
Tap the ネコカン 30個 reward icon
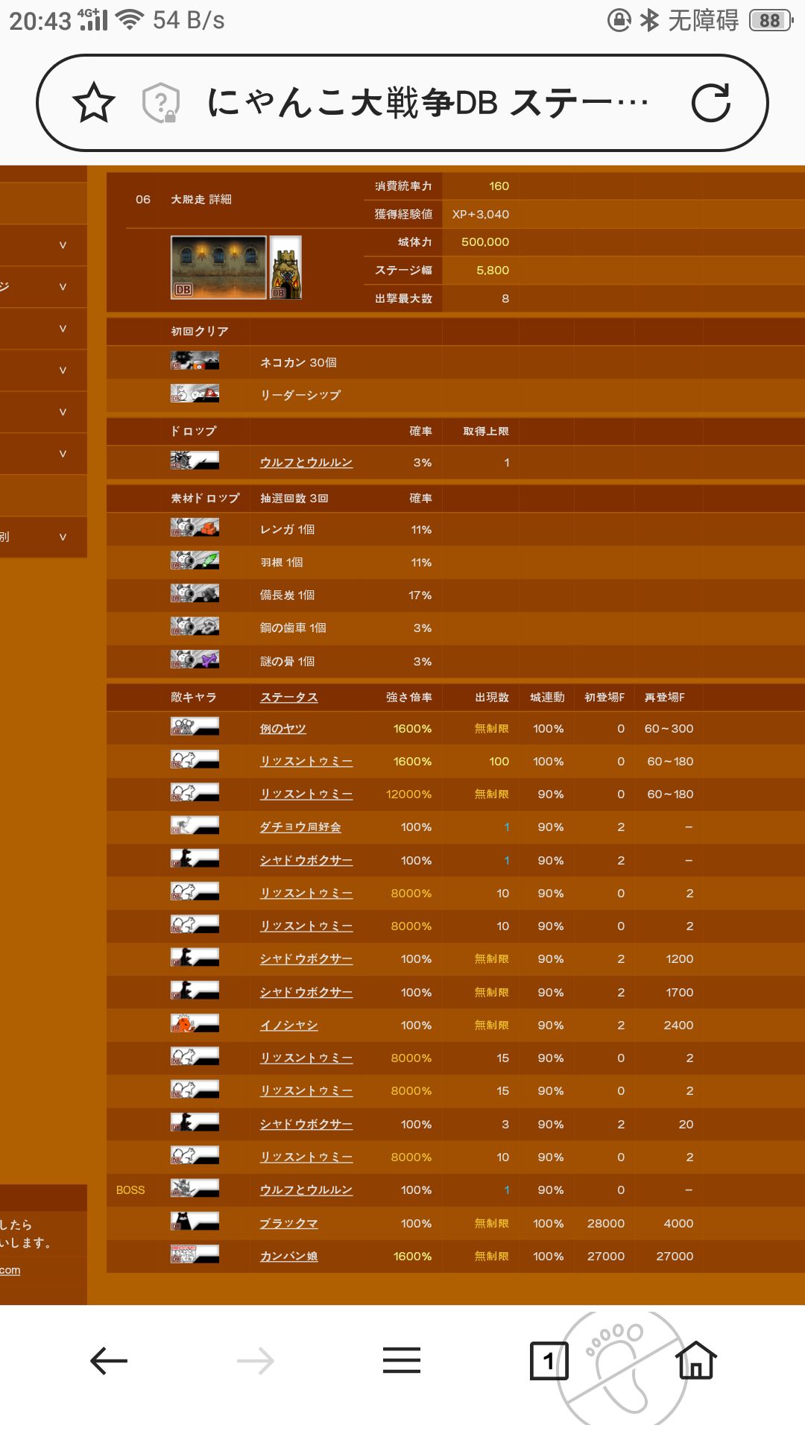click(x=195, y=361)
